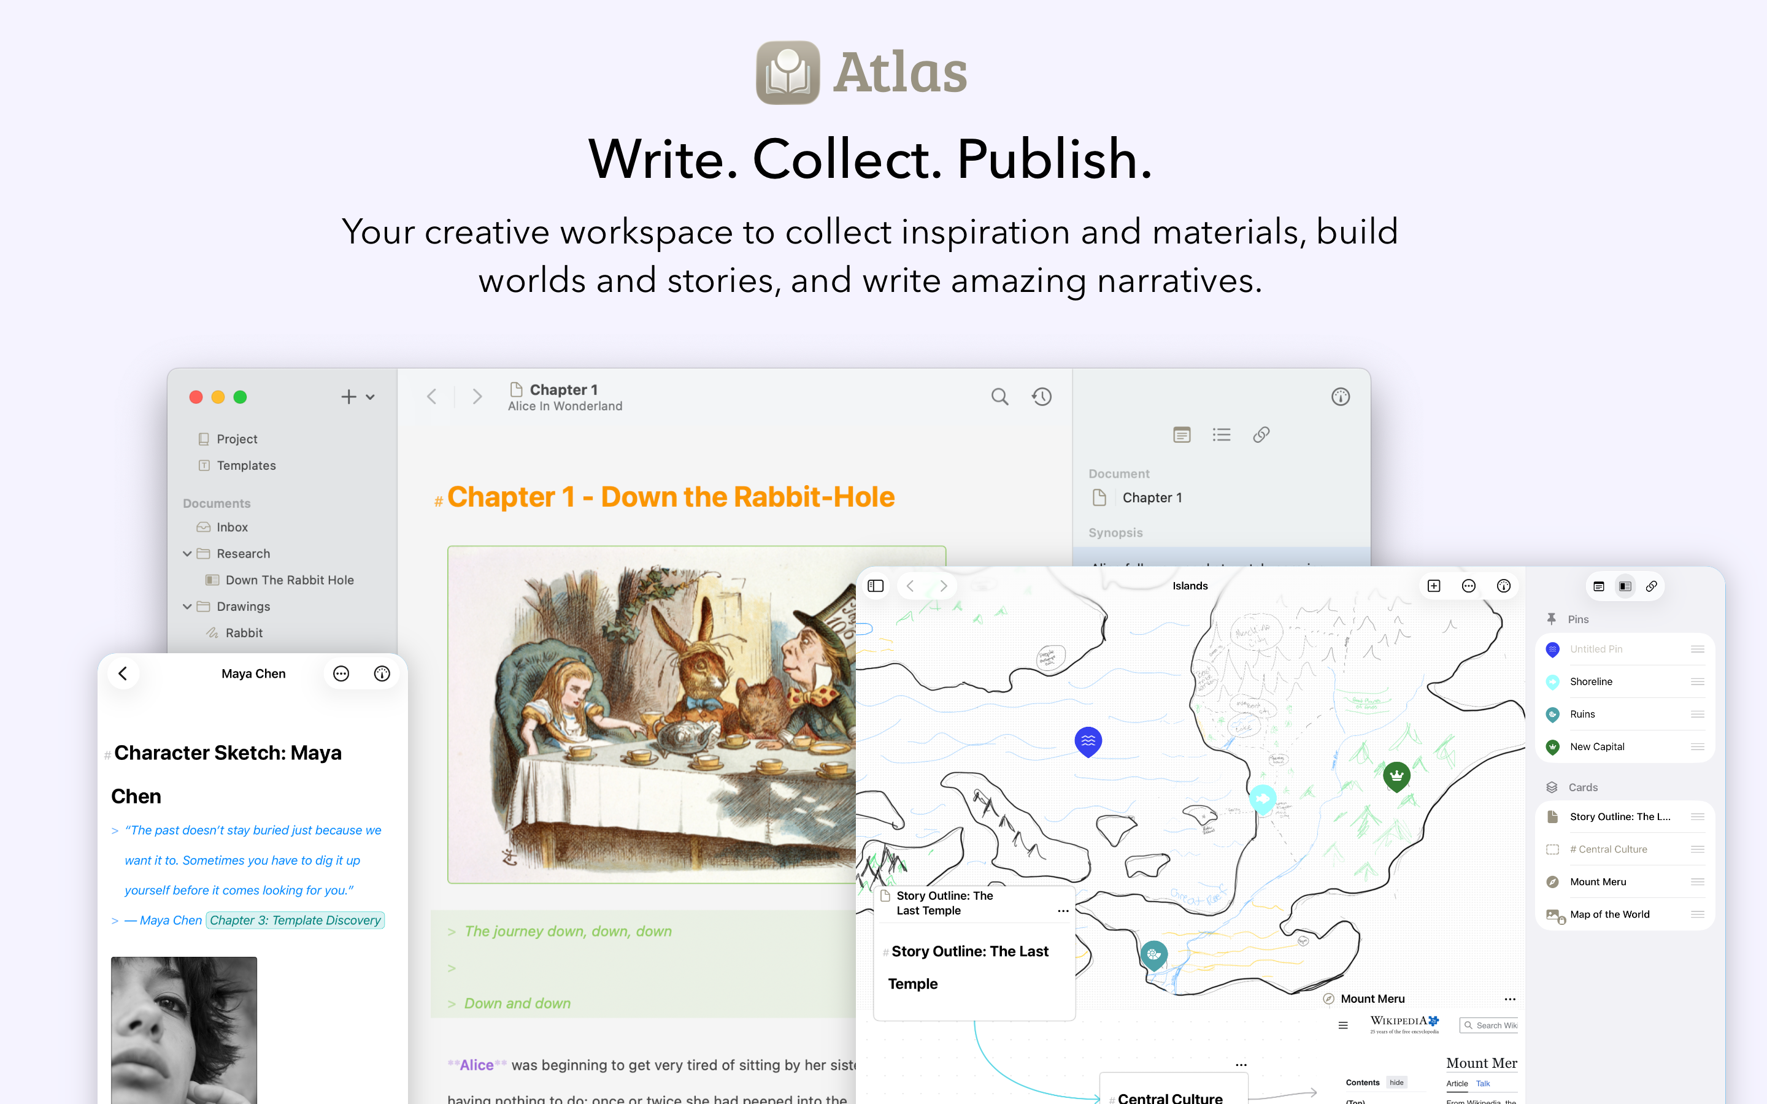Open Central Culture card options menu

point(1241,1065)
